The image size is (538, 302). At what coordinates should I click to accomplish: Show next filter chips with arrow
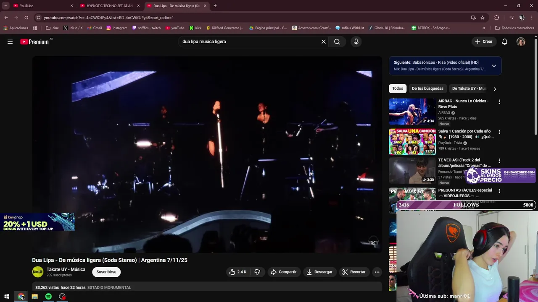point(495,89)
